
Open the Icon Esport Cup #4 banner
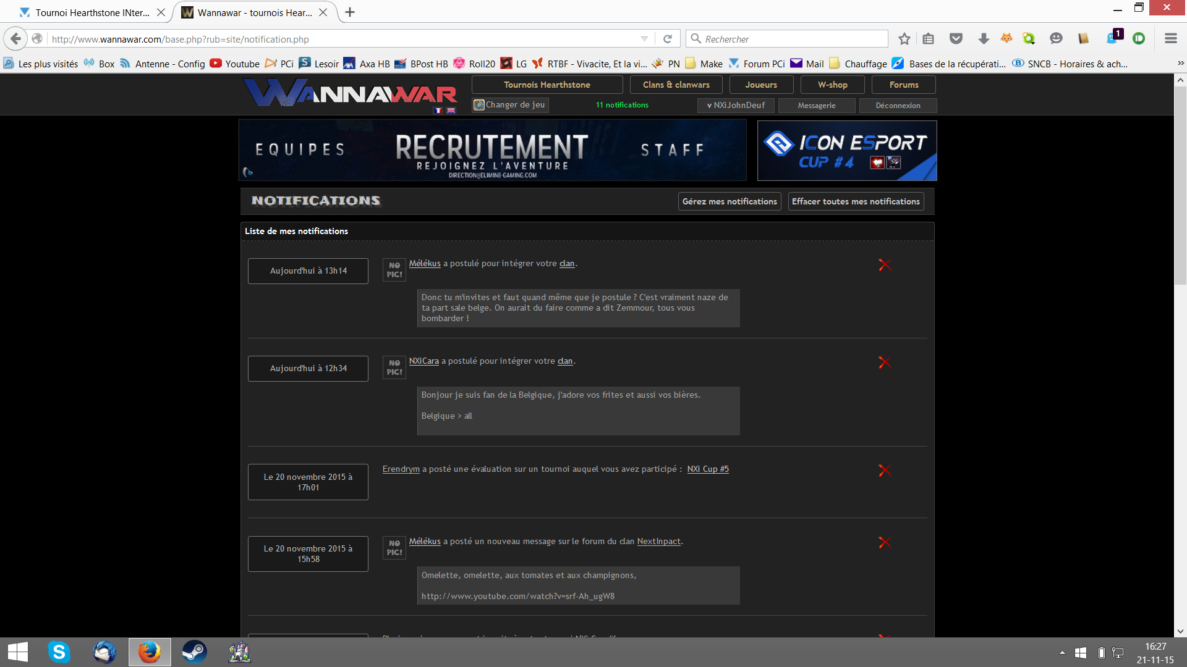pos(847,151)
